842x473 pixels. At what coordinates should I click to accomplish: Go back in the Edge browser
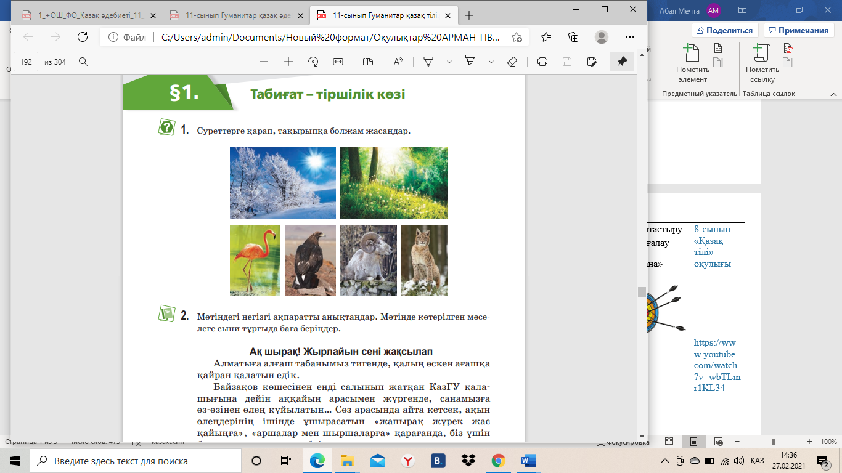click(x=28, y=37)
